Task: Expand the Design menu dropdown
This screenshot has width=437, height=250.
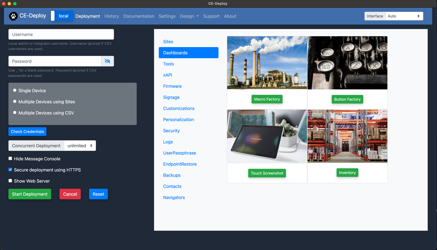Action: click(189, 16)
